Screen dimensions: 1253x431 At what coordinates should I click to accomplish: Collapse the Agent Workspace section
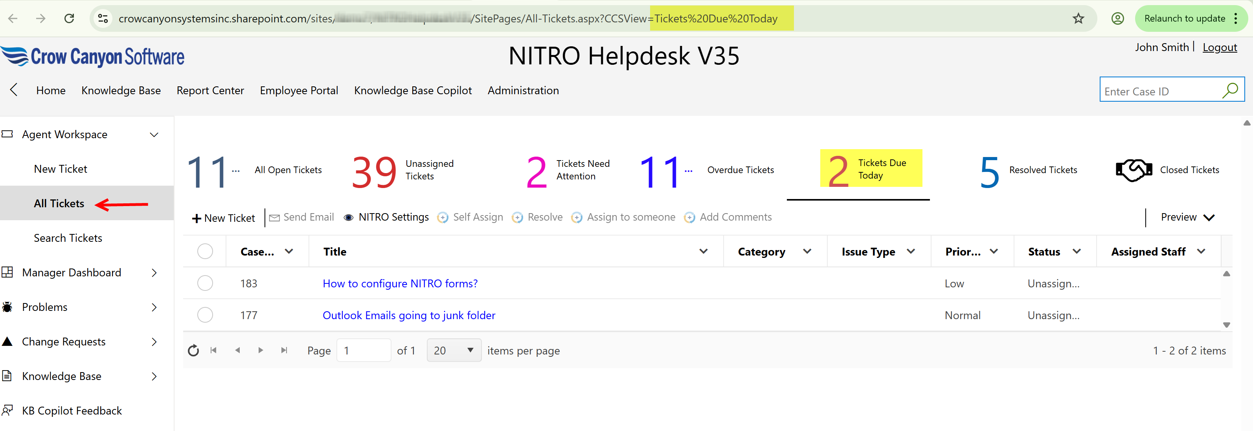click(154, 134)
